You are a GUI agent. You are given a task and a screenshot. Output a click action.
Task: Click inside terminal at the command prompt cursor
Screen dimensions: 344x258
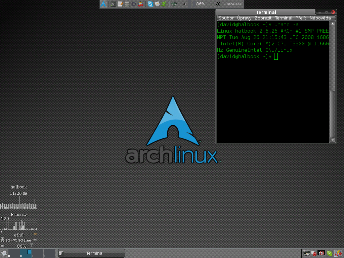(276, 56)
